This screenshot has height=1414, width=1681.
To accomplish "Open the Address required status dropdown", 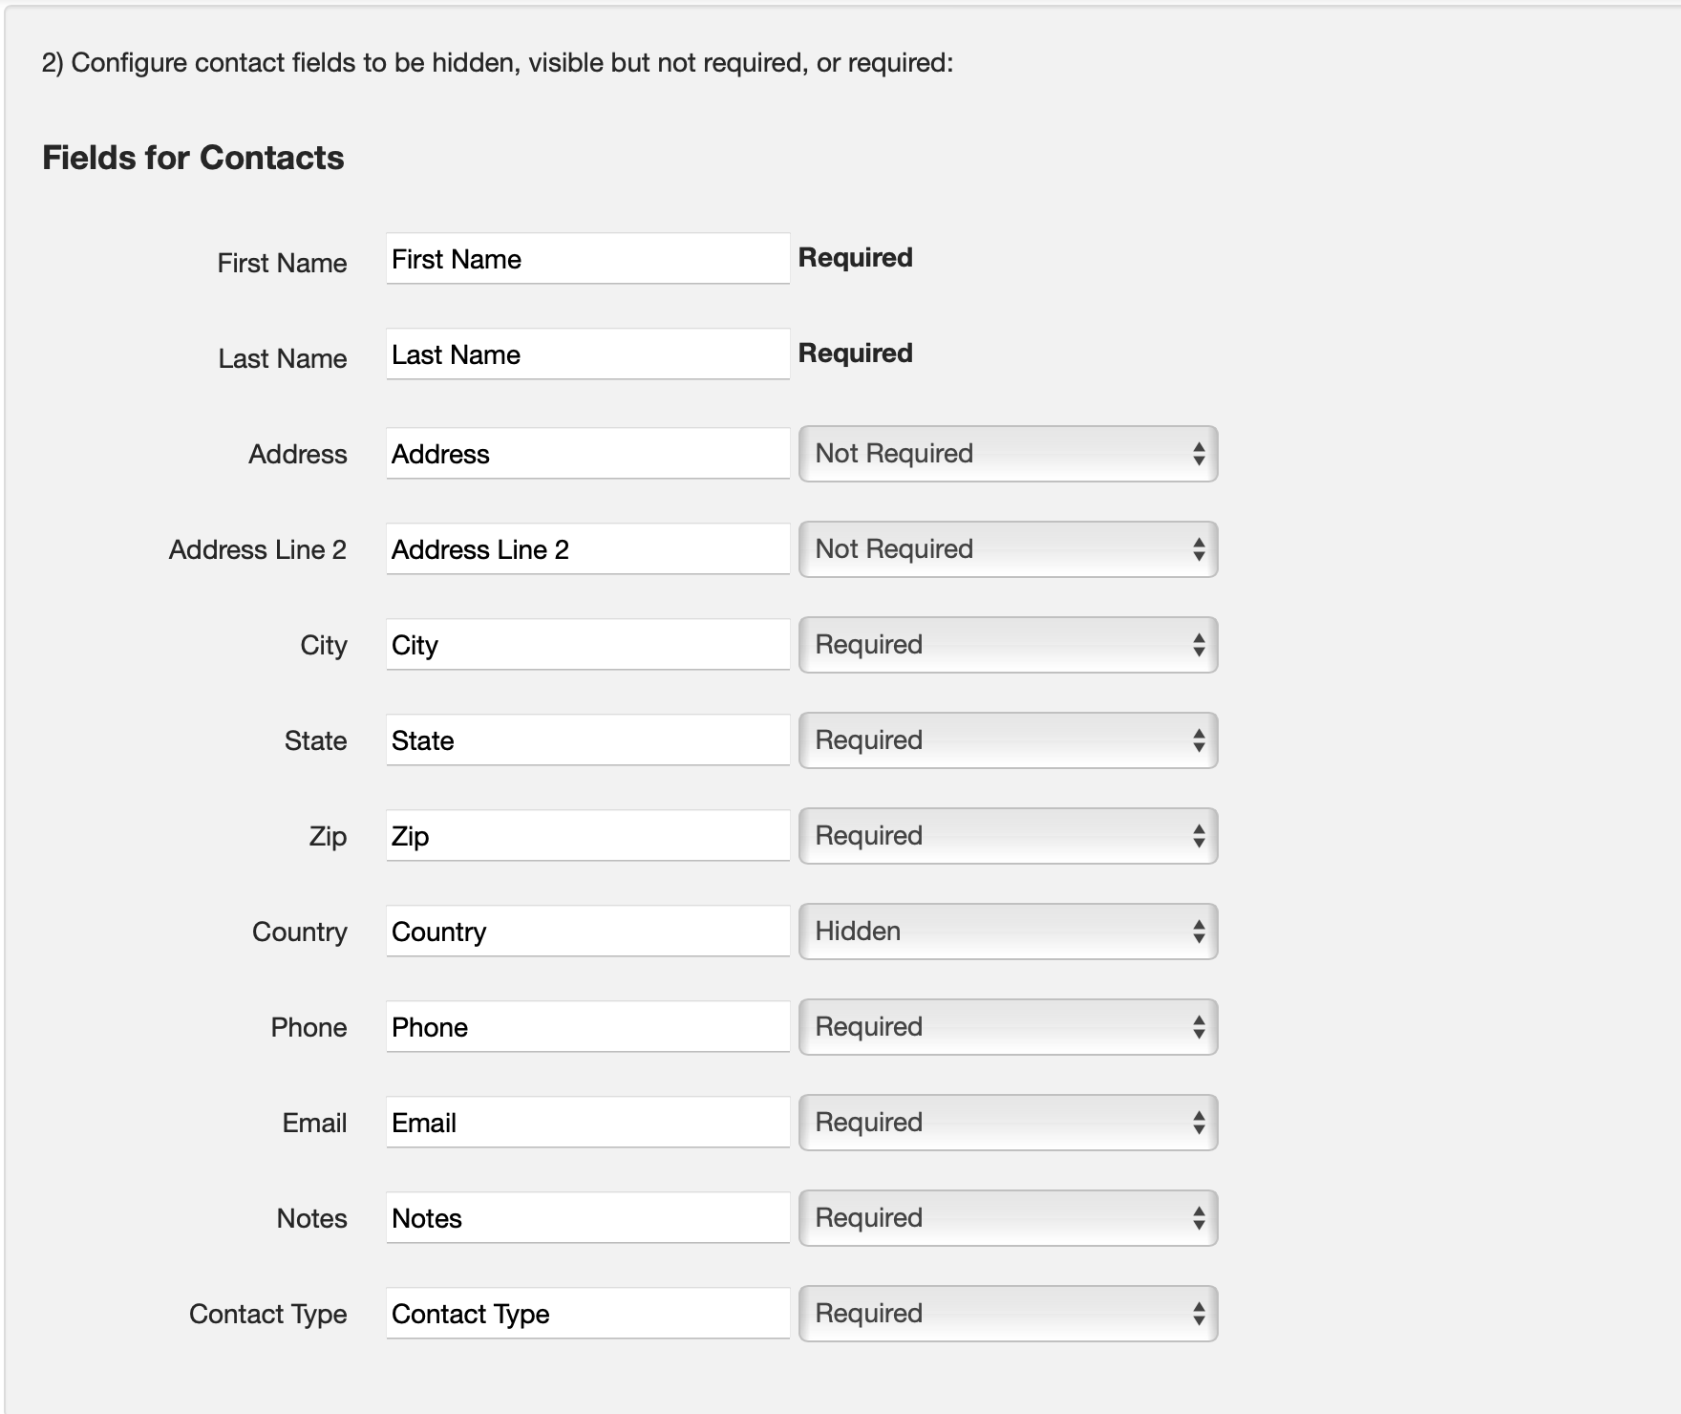I will coord(1008,454).
